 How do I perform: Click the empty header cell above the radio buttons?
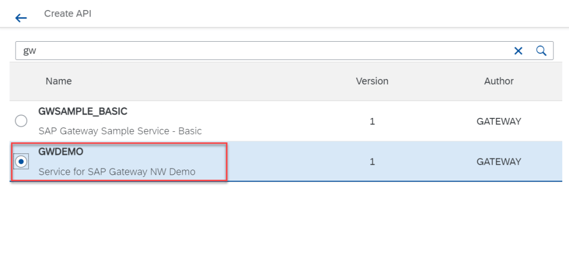pos(22,81)
